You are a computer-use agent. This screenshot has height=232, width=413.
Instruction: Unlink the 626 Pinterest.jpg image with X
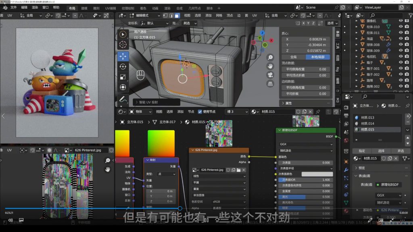tap(244, 170)
